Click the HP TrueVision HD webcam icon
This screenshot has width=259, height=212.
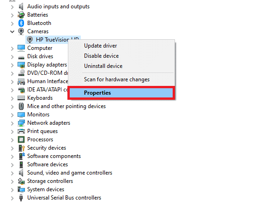(30, 40)
